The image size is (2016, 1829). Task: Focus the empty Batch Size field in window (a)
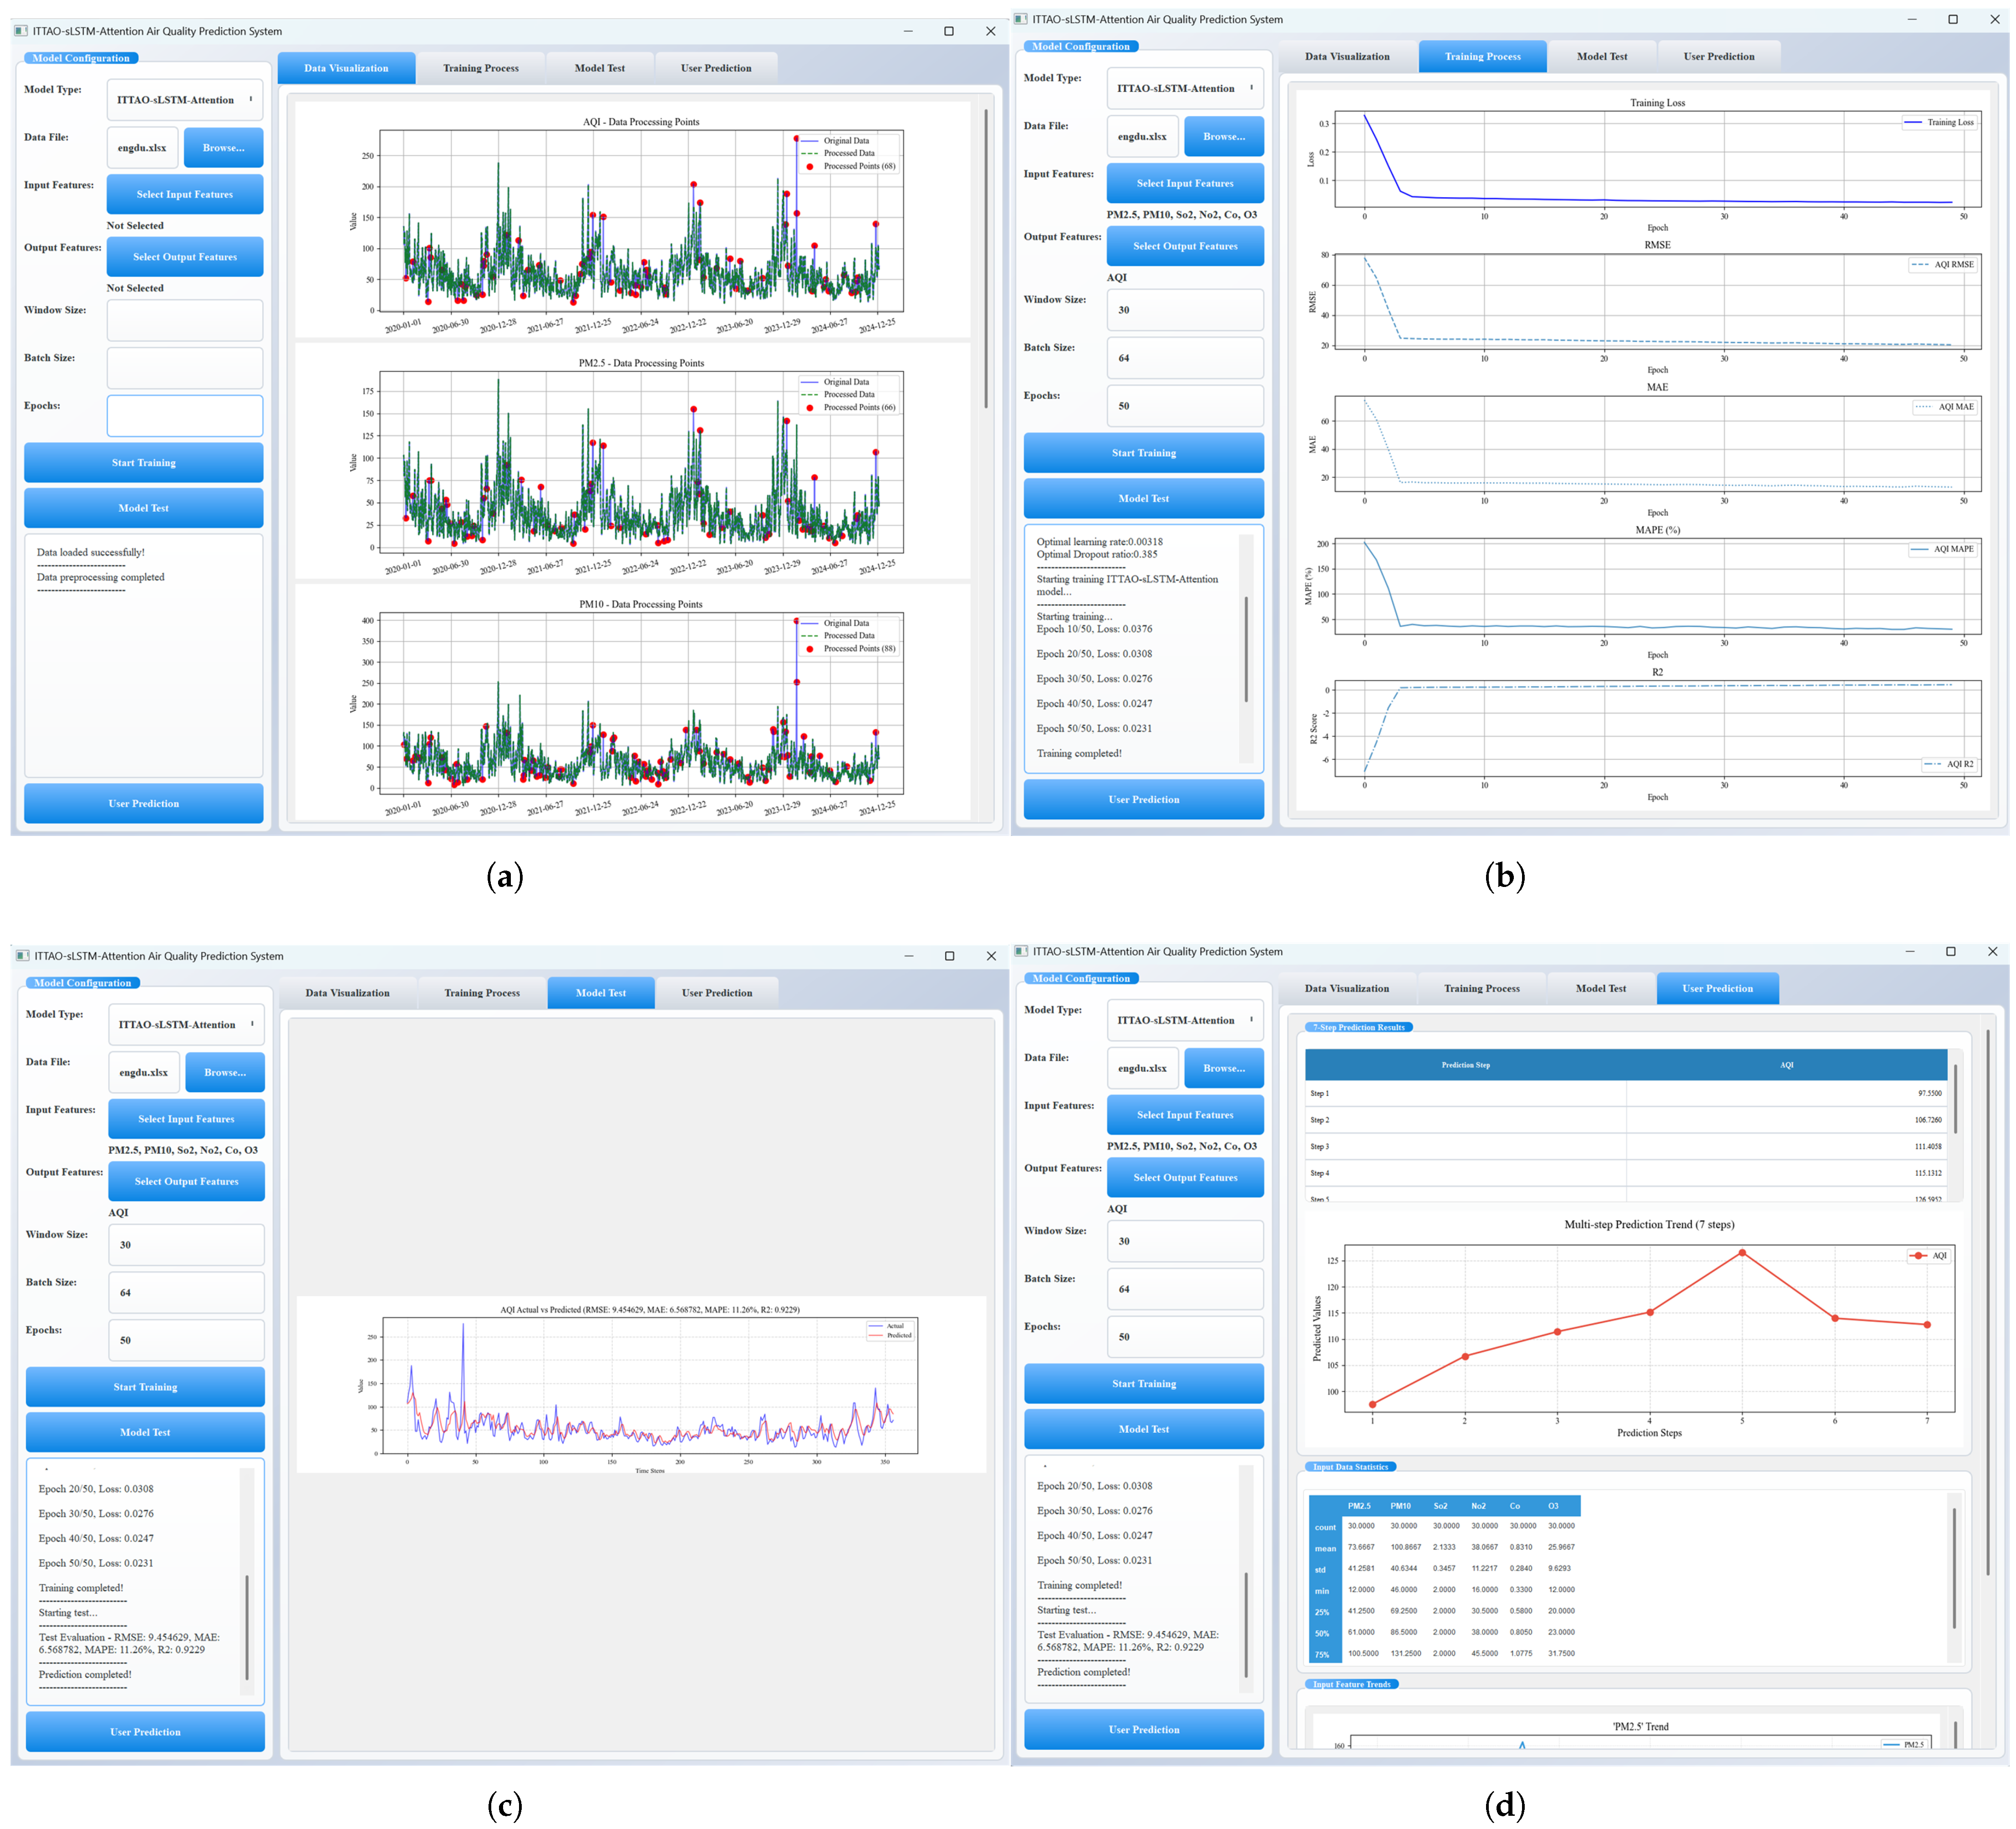click(x=185, y=368)
